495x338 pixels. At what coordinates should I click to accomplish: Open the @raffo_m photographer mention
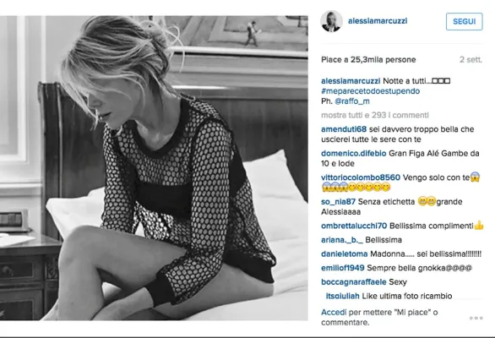352,101
